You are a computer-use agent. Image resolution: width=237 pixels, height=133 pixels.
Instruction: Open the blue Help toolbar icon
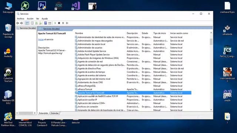tap(46, 23)
